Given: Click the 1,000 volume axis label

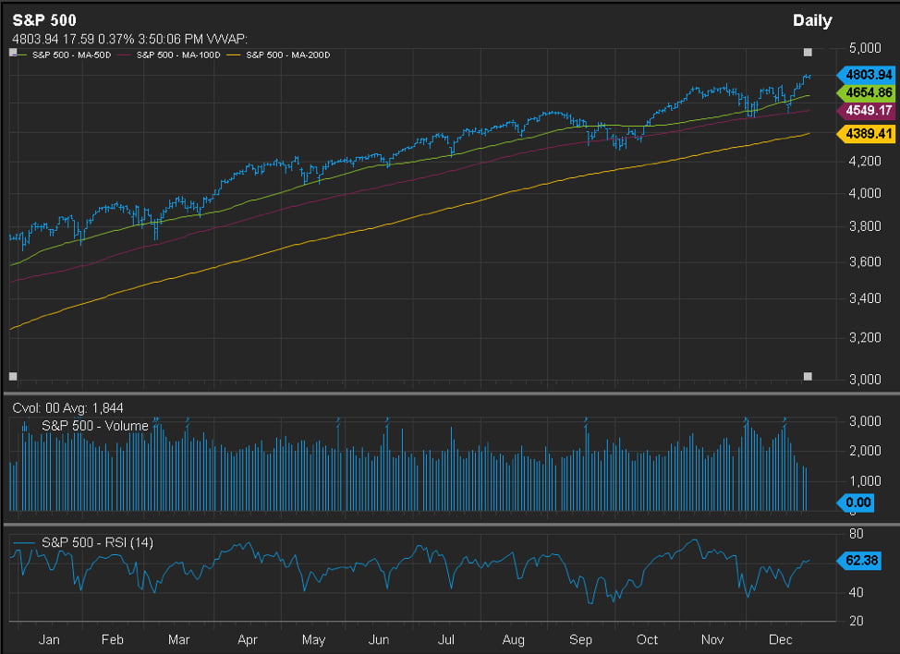Looking at the screenshot, I should click(864, 480).
